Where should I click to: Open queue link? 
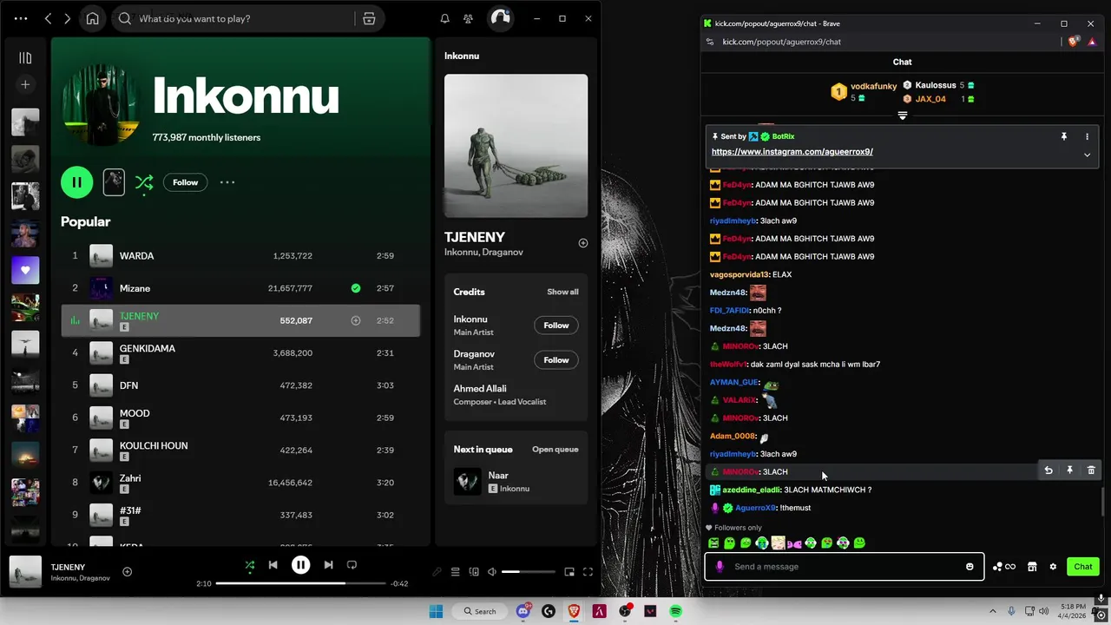[x=555, y=450]
